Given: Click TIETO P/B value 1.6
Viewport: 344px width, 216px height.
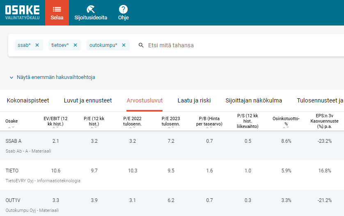Looking at the screenshot, I should pos(209,171).
